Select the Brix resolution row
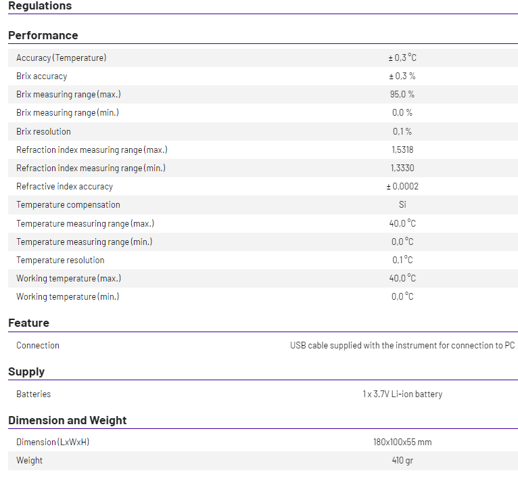518x477 pixels. (x=263, y=131)
